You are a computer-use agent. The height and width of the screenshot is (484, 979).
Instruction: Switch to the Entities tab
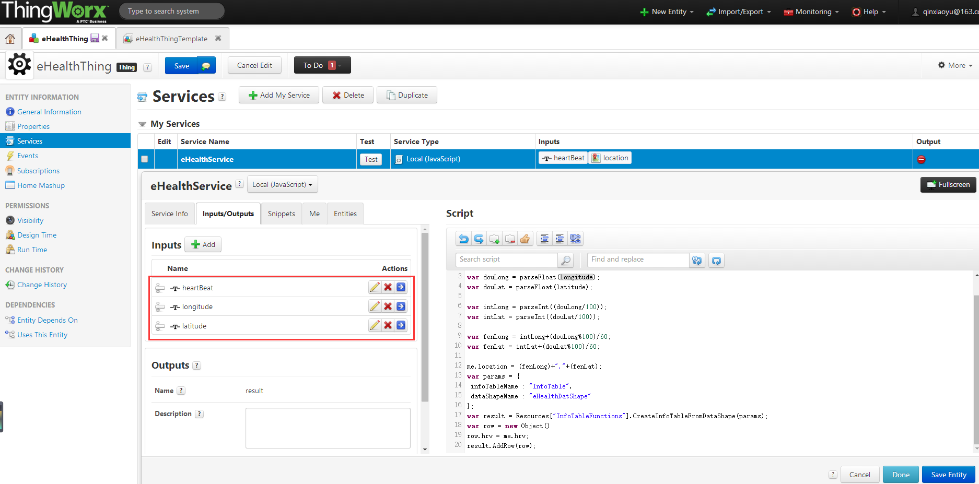tap(345, 214)
